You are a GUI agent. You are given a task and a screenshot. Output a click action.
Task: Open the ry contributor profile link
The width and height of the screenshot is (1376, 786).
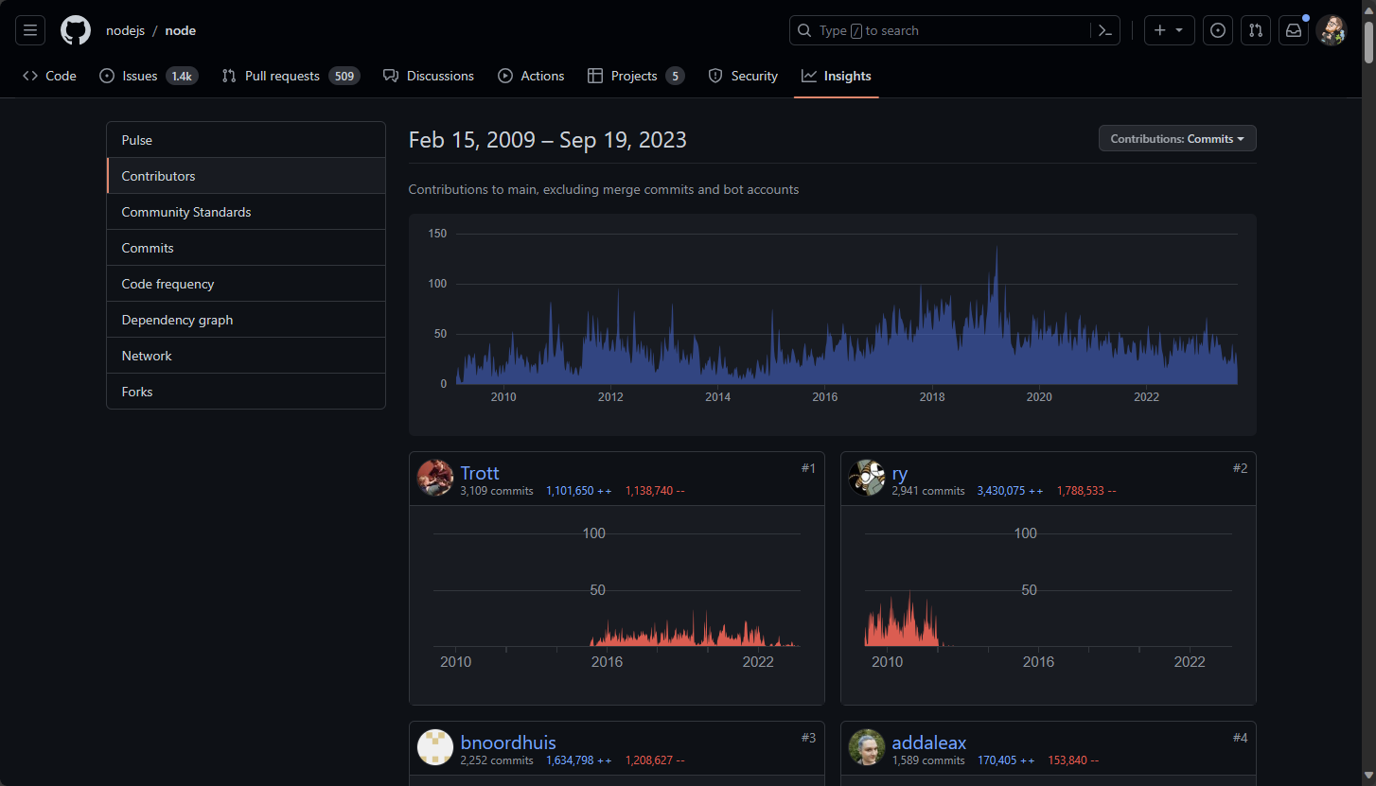(x=900, y=473)
